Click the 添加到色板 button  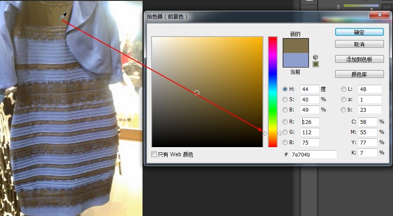[359, 59]
